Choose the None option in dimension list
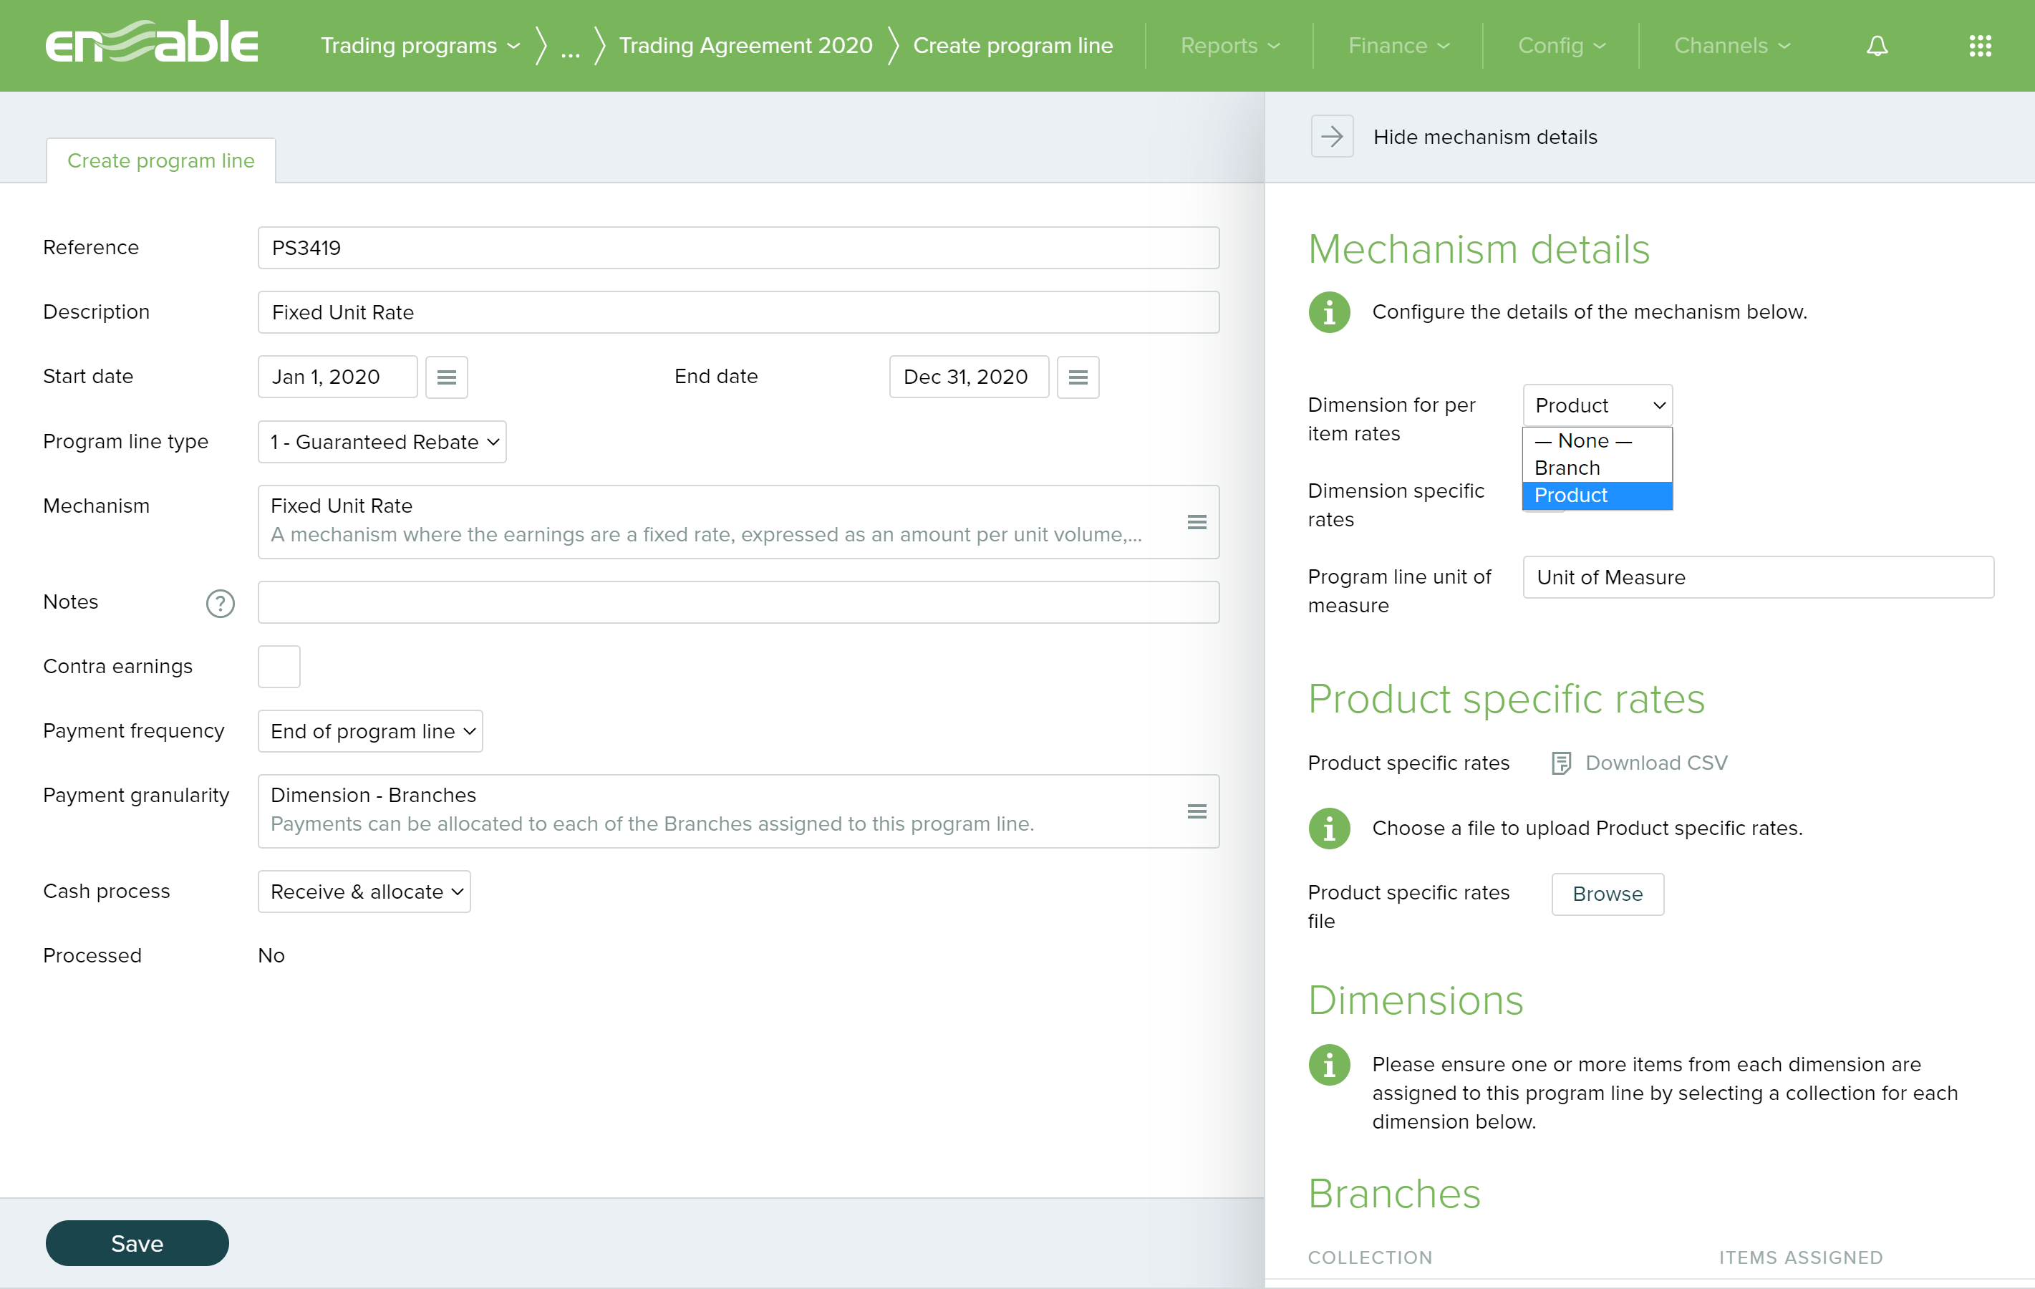This screenshot has height=1289, width=2035. click(1583, 440)
